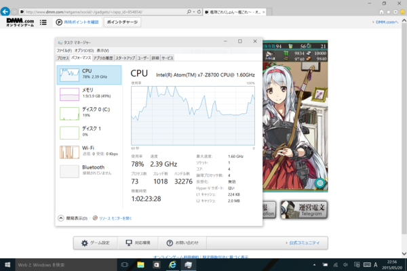Switch to the サービス tab
The height and width of the screenshot is (271, 407).
click(x=167, y=58)
